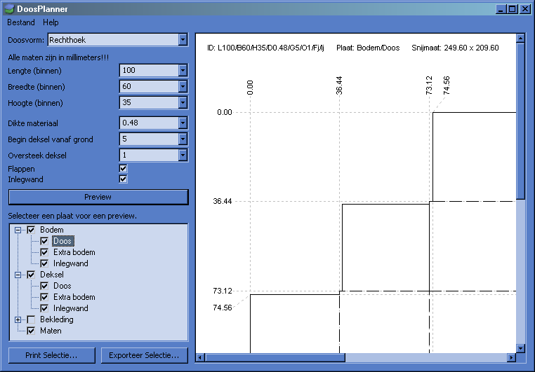535x372 pixels.
Task: Expand the Bekleding tree node
Action: point(18,319)
